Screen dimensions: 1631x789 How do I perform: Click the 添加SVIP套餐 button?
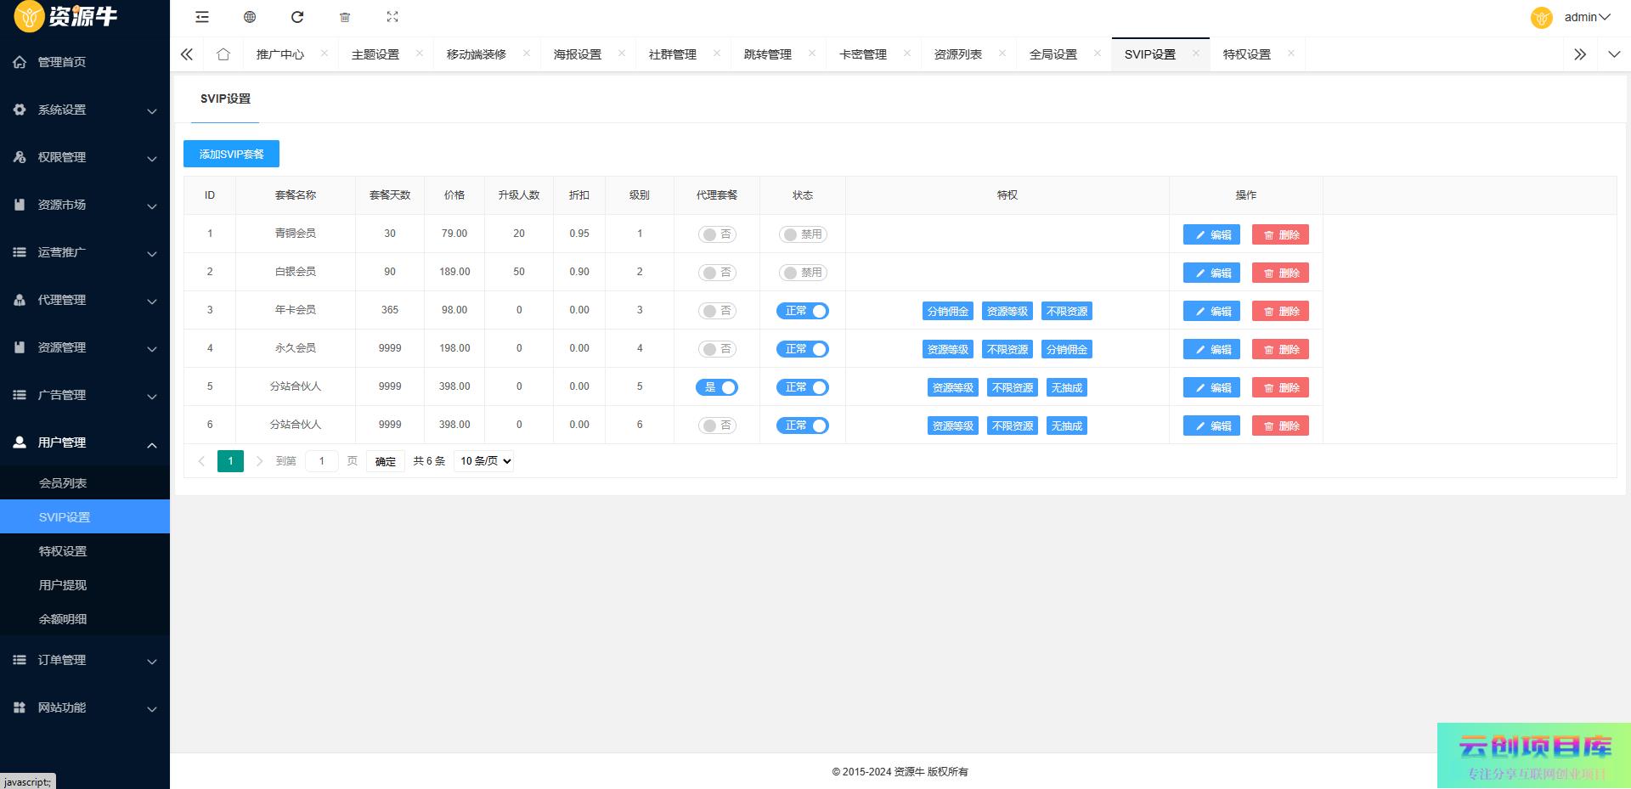(231, 154)
